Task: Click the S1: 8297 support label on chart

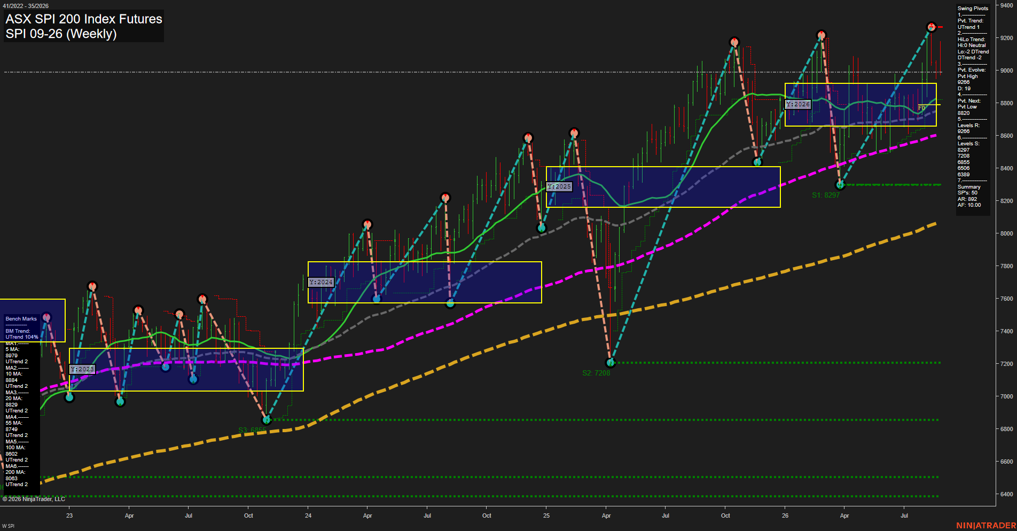Action: coord(826,195)
